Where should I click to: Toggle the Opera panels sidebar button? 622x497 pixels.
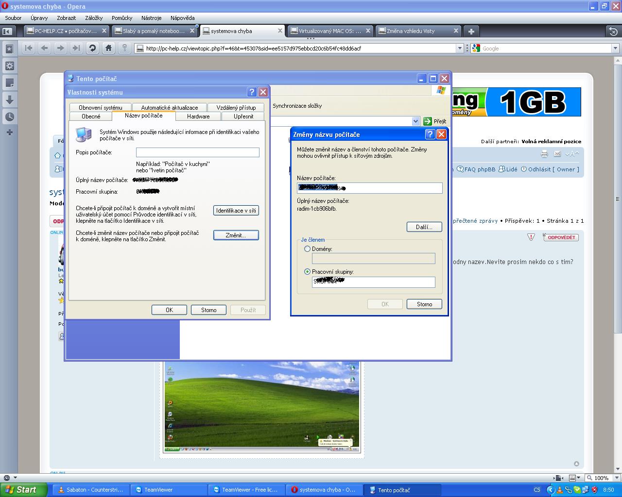7,31
